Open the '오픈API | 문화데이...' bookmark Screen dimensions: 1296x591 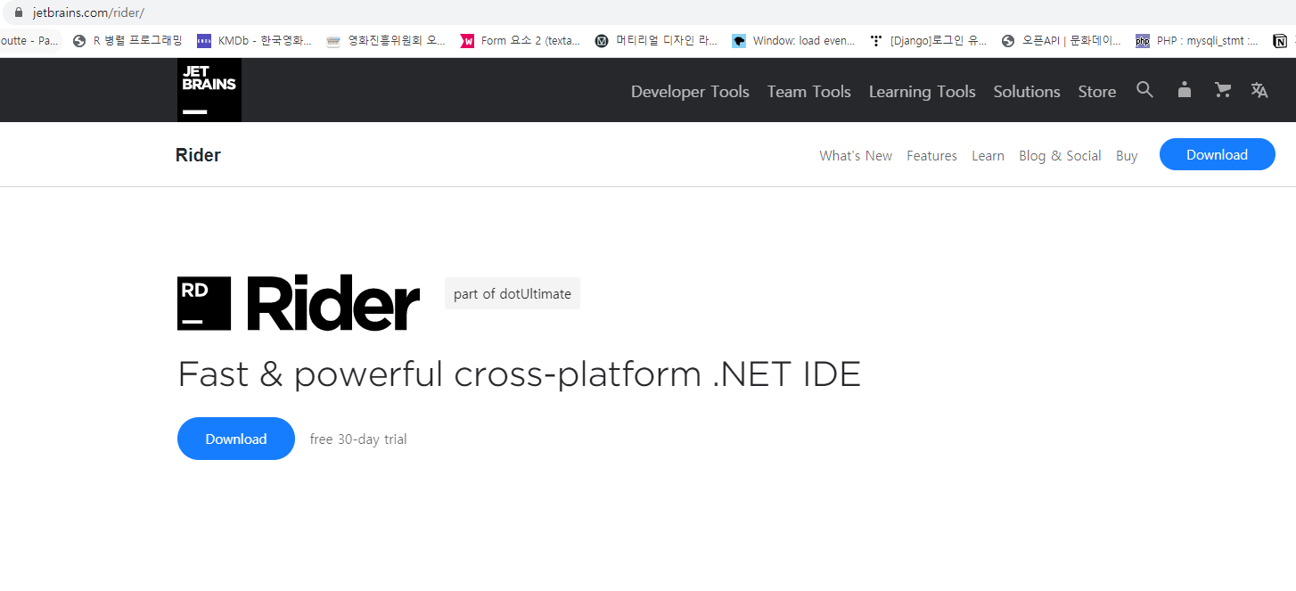point(1062,40)
